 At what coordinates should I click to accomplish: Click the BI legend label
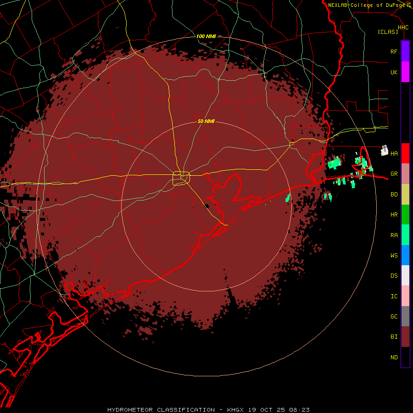[x=394, y=337]
